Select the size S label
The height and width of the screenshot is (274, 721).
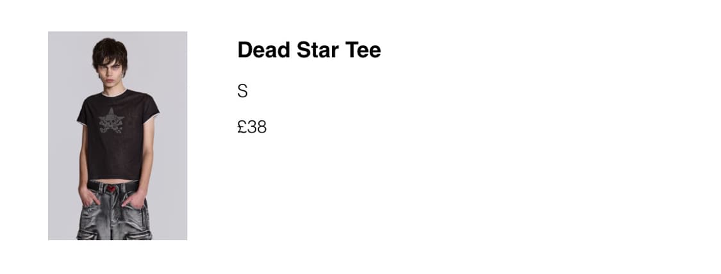[x=242, y=91]
